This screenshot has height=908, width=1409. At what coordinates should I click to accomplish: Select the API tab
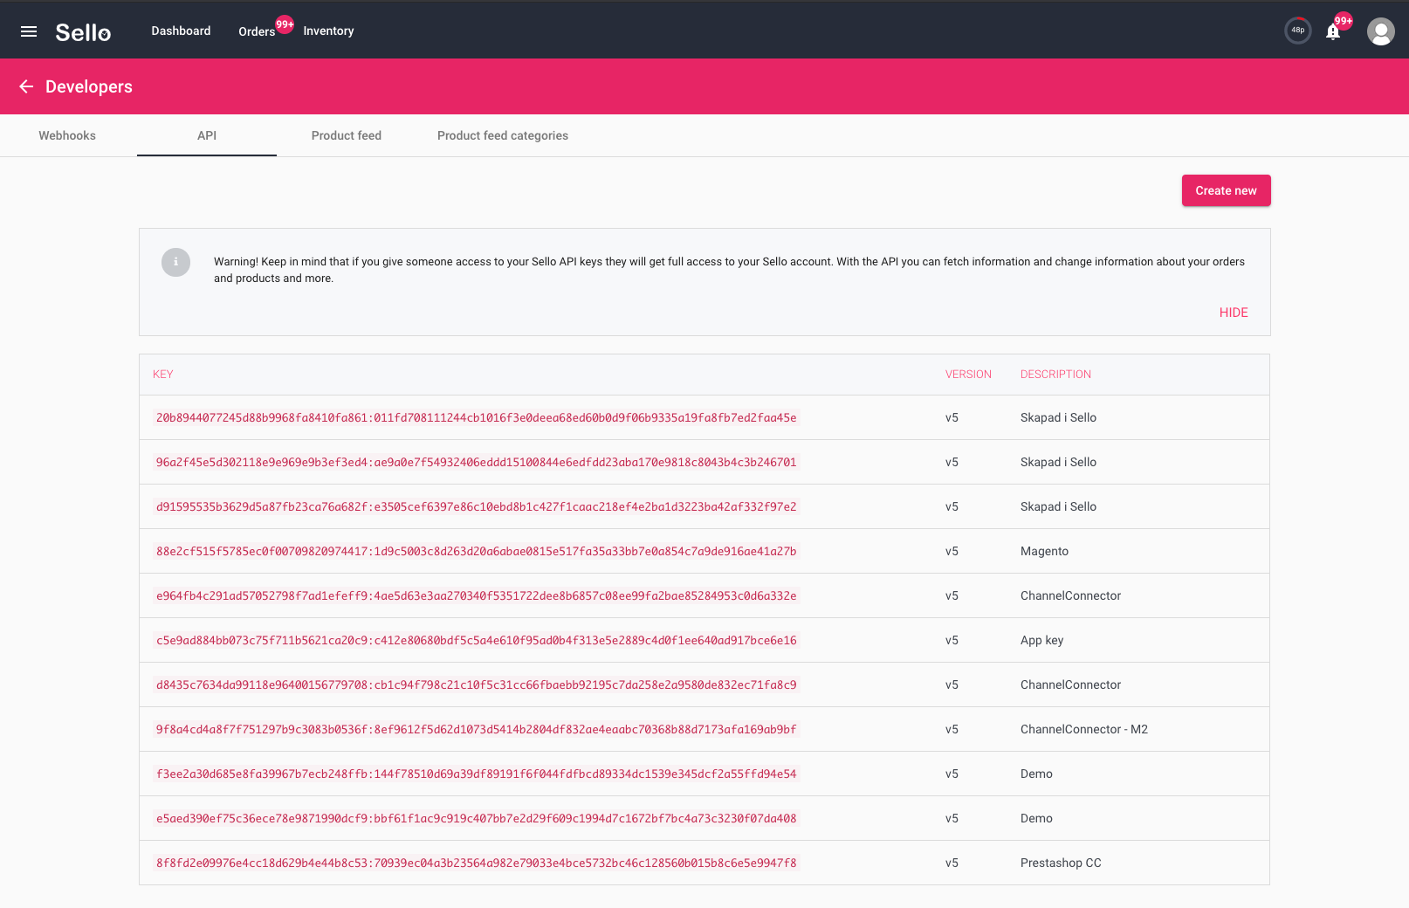coord(207,135)
